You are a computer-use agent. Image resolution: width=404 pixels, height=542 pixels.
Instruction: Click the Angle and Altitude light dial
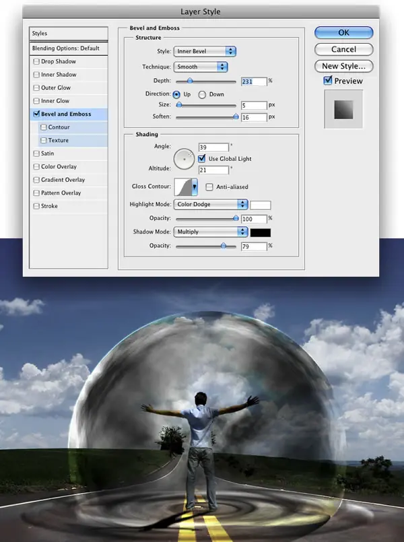pyautogui.click(x=184, y=159)
